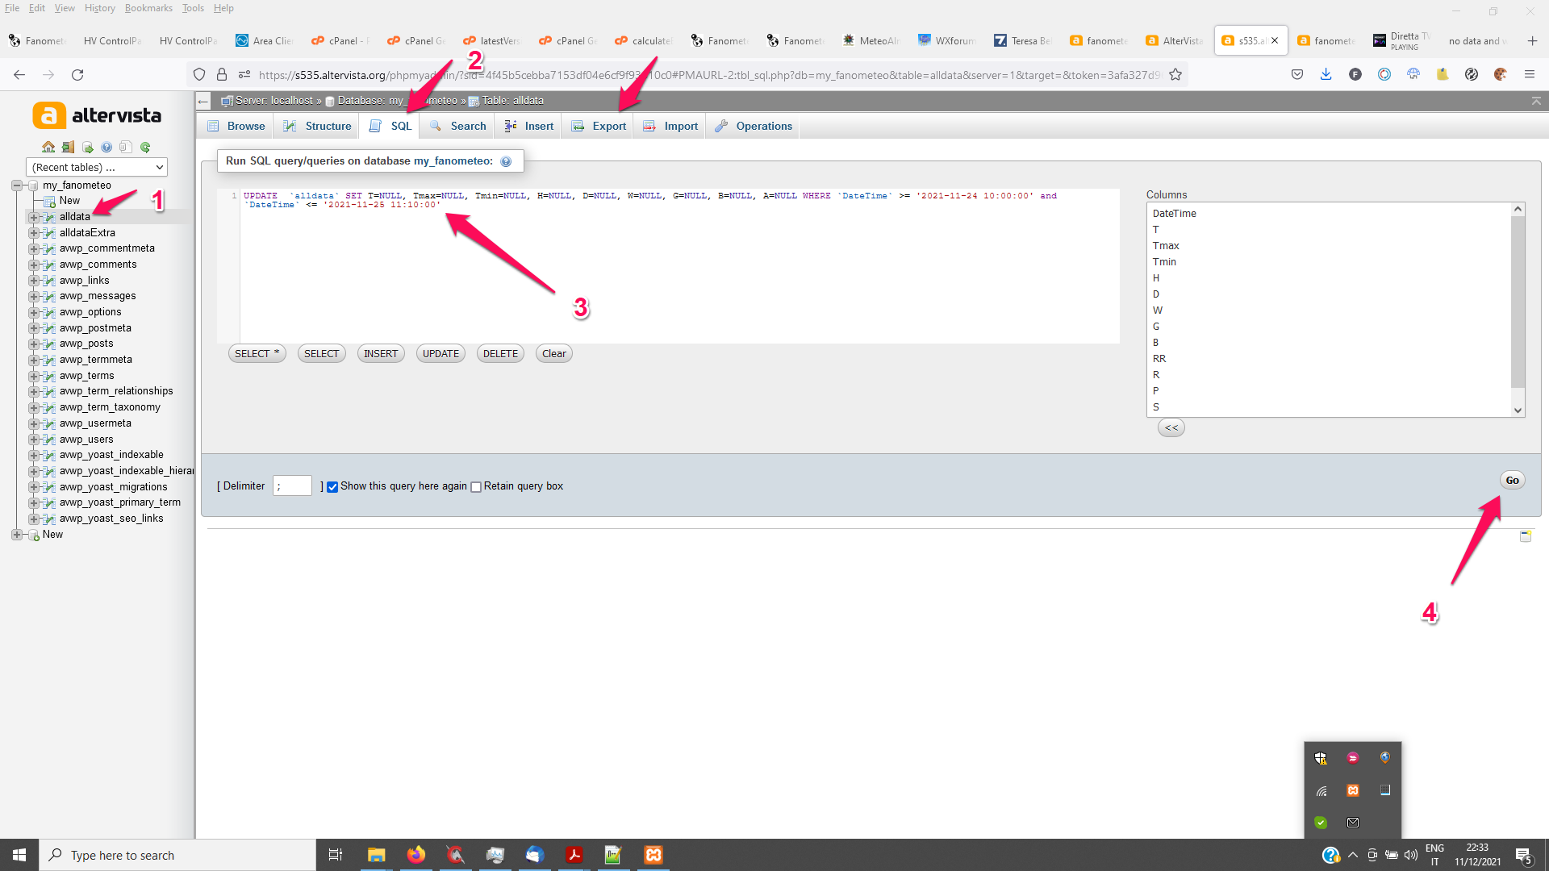This screenshot has width=1549, height=871.
Task: Switch to the Browse tab
Action: (236, 126)
